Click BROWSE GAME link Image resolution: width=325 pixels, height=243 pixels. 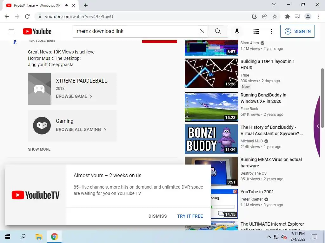(x=74, y=96)
